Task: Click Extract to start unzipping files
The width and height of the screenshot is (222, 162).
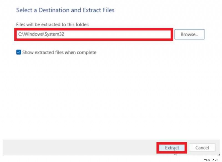Action: 171,148
